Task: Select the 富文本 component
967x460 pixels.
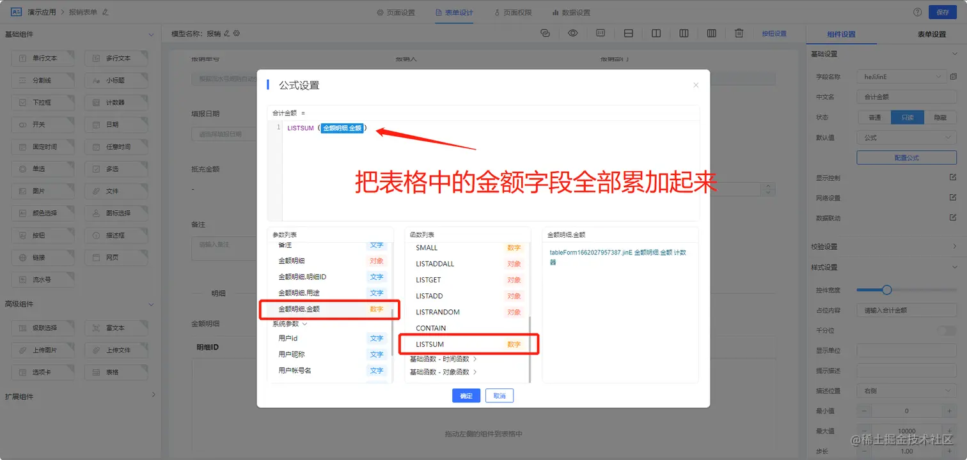Action: pyautogui.click(x=116, y=328)
